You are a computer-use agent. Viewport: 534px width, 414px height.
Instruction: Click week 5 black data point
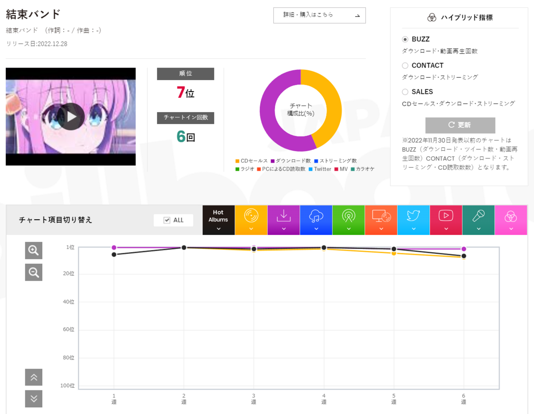tap(394, 249)
